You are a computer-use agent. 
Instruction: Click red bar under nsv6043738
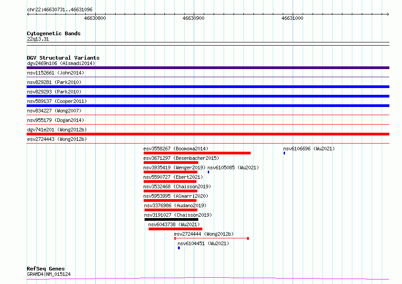click(x=175, y=229)
